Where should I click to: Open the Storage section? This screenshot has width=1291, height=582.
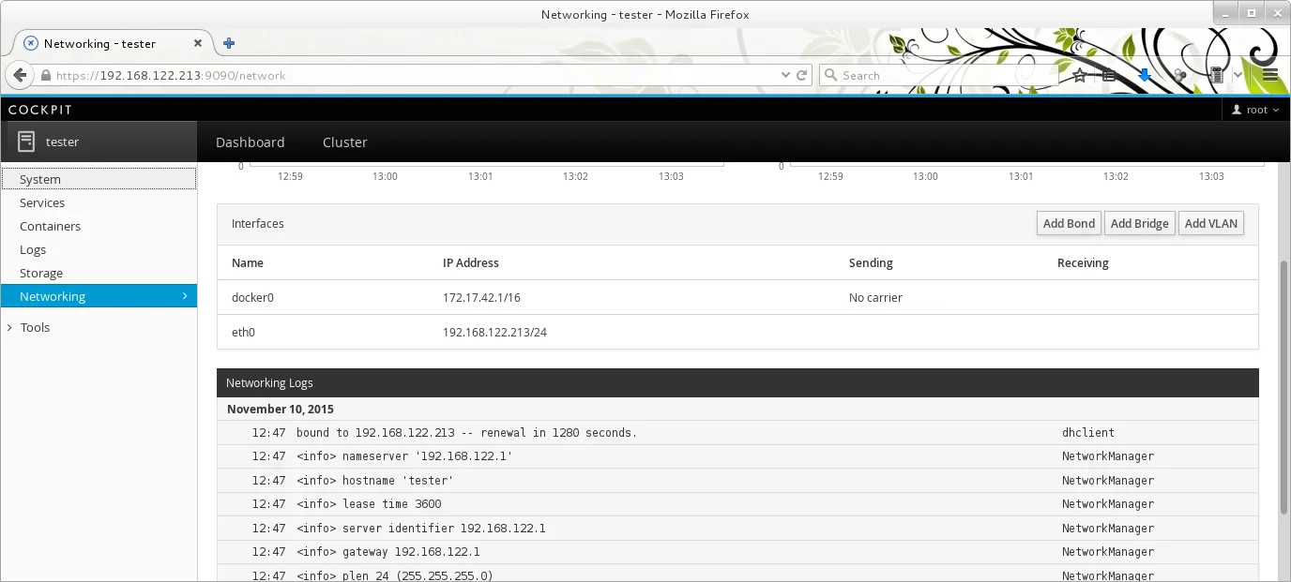coord(40,273)
